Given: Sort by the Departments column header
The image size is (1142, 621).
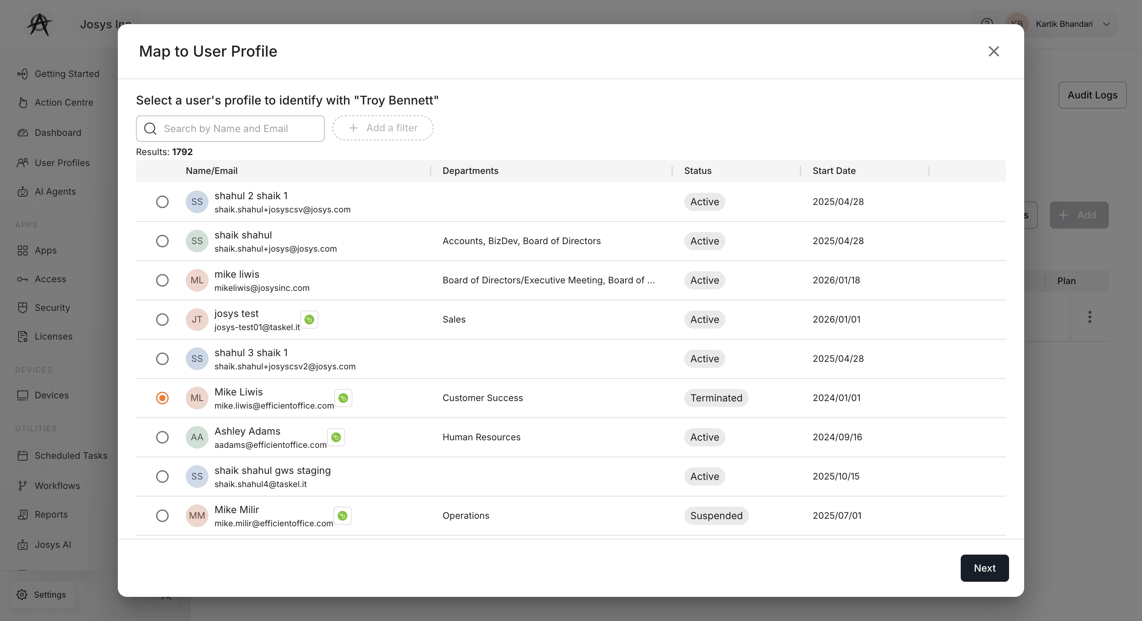Looking at the screenshot, I should click(470, 171).
